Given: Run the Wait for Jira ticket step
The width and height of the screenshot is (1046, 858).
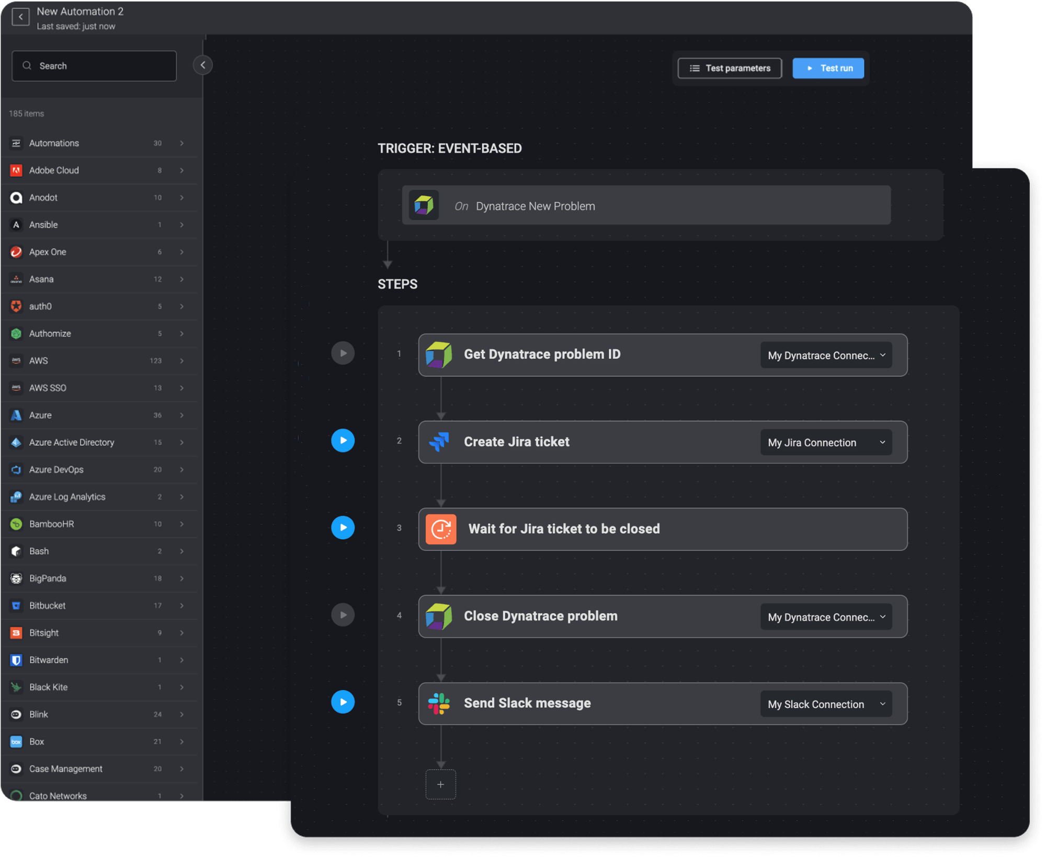Looking at the screenshot, I should click(x=343, y=528).
